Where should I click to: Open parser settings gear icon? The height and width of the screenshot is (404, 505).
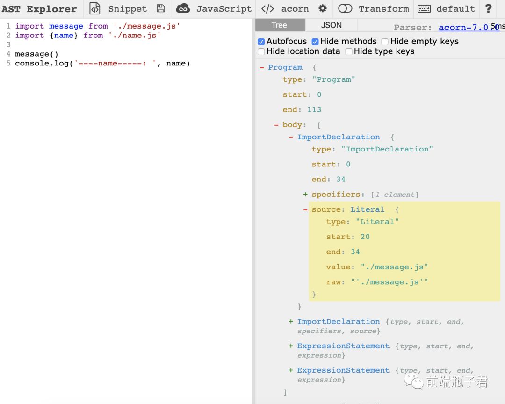(322, 9)
